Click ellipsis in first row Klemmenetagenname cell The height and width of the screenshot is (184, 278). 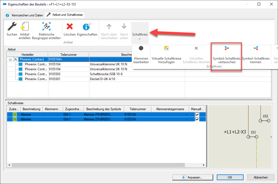click(x=187, y=115)
